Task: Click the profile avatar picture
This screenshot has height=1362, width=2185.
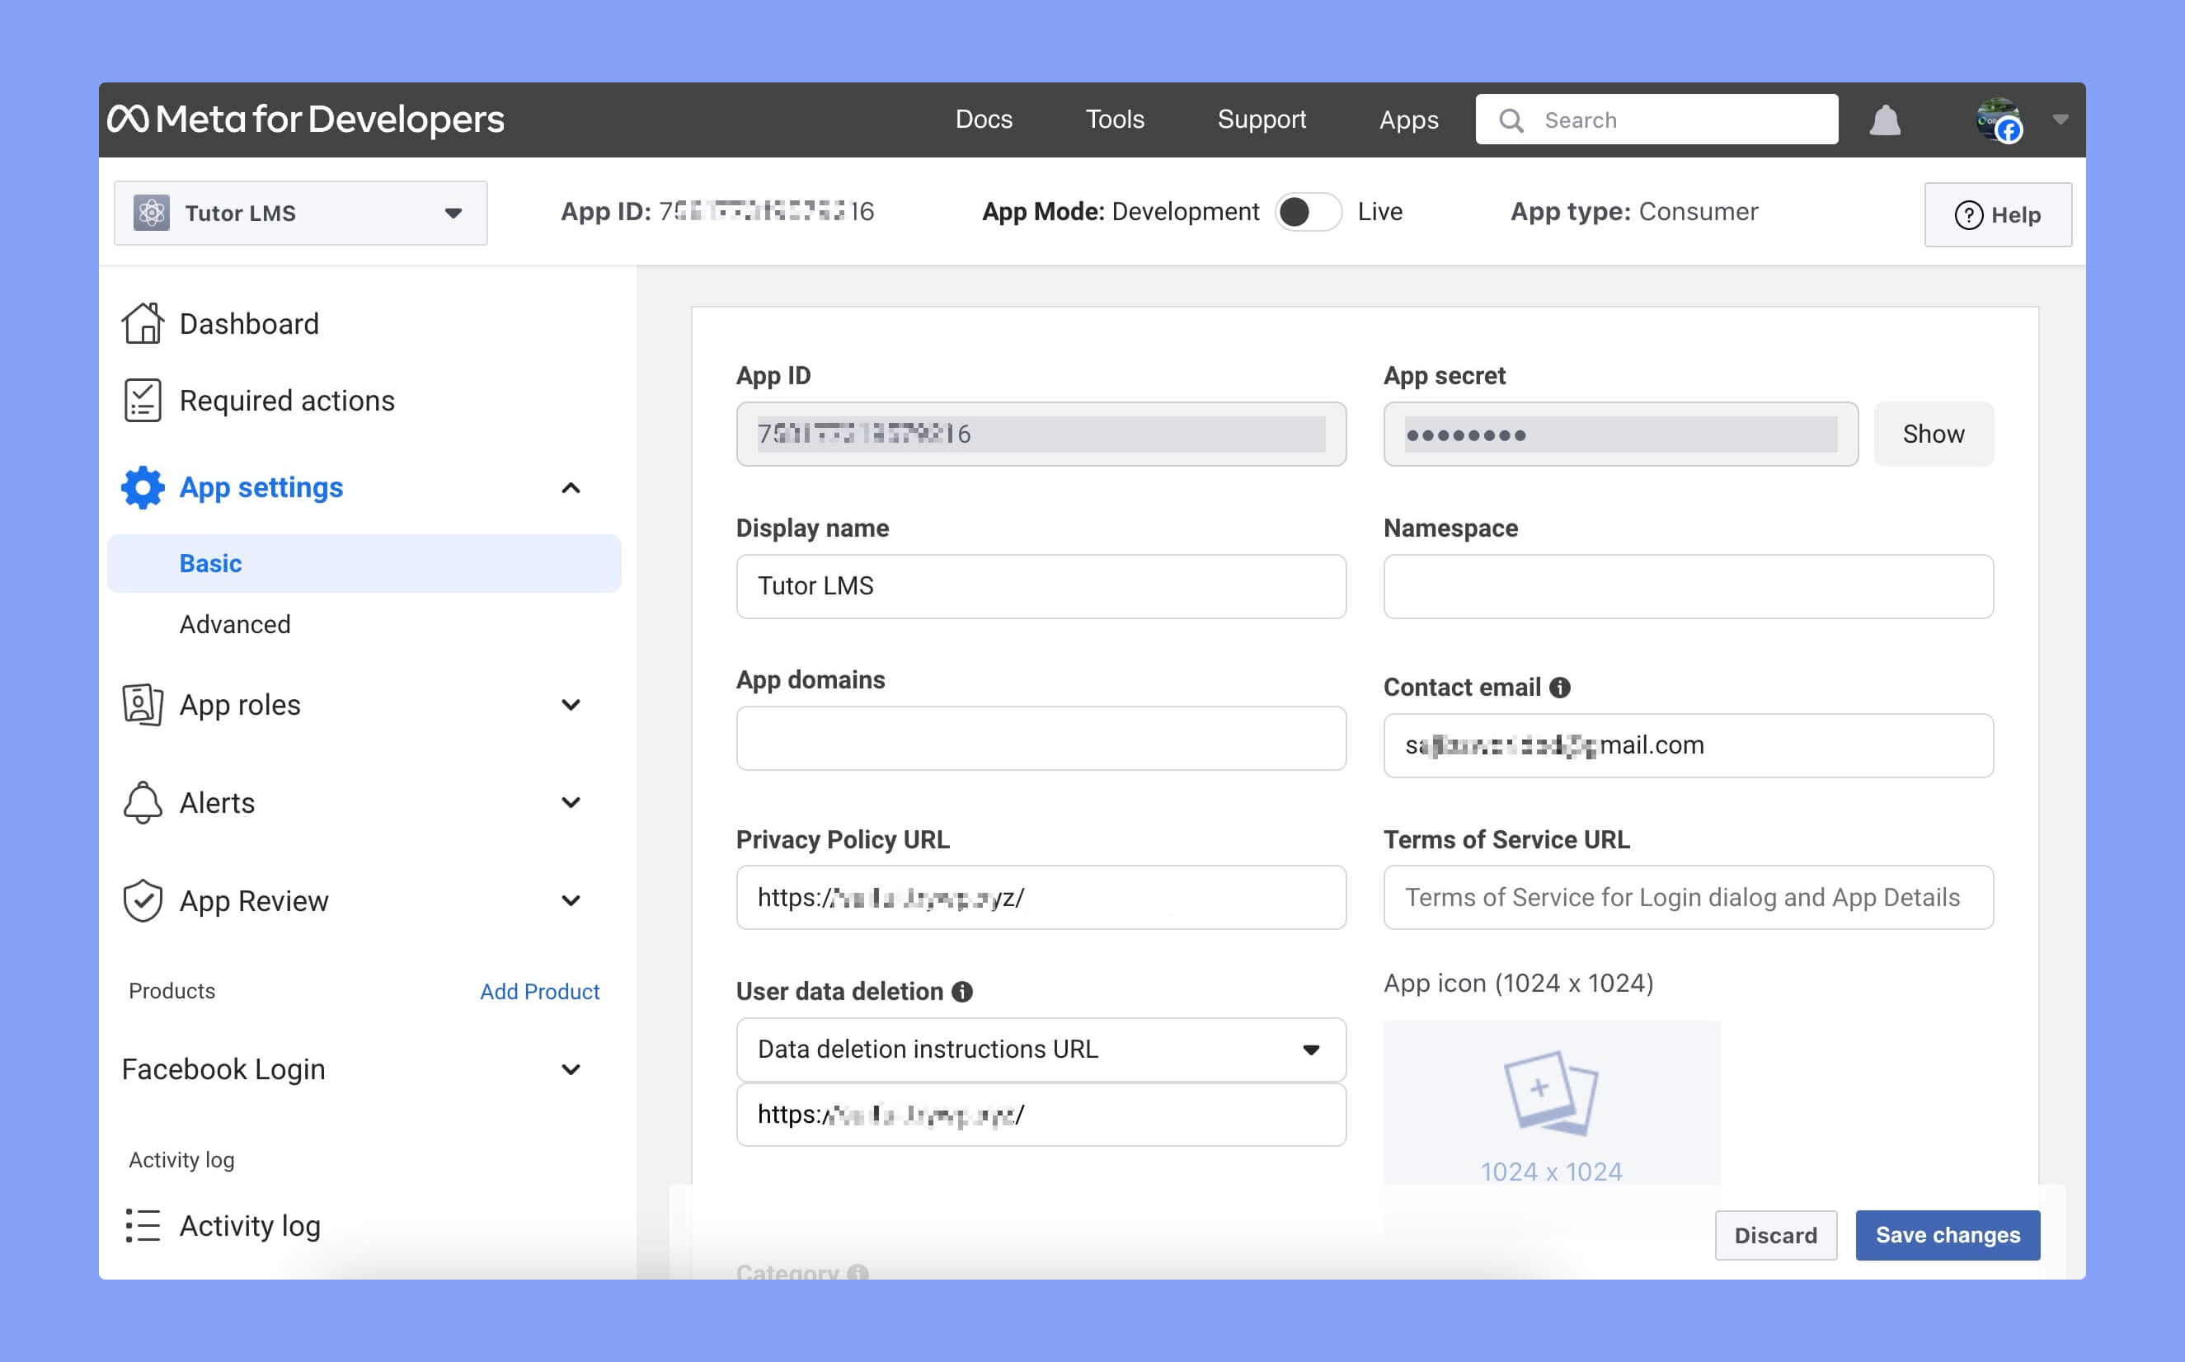Action: [1998, 120]
